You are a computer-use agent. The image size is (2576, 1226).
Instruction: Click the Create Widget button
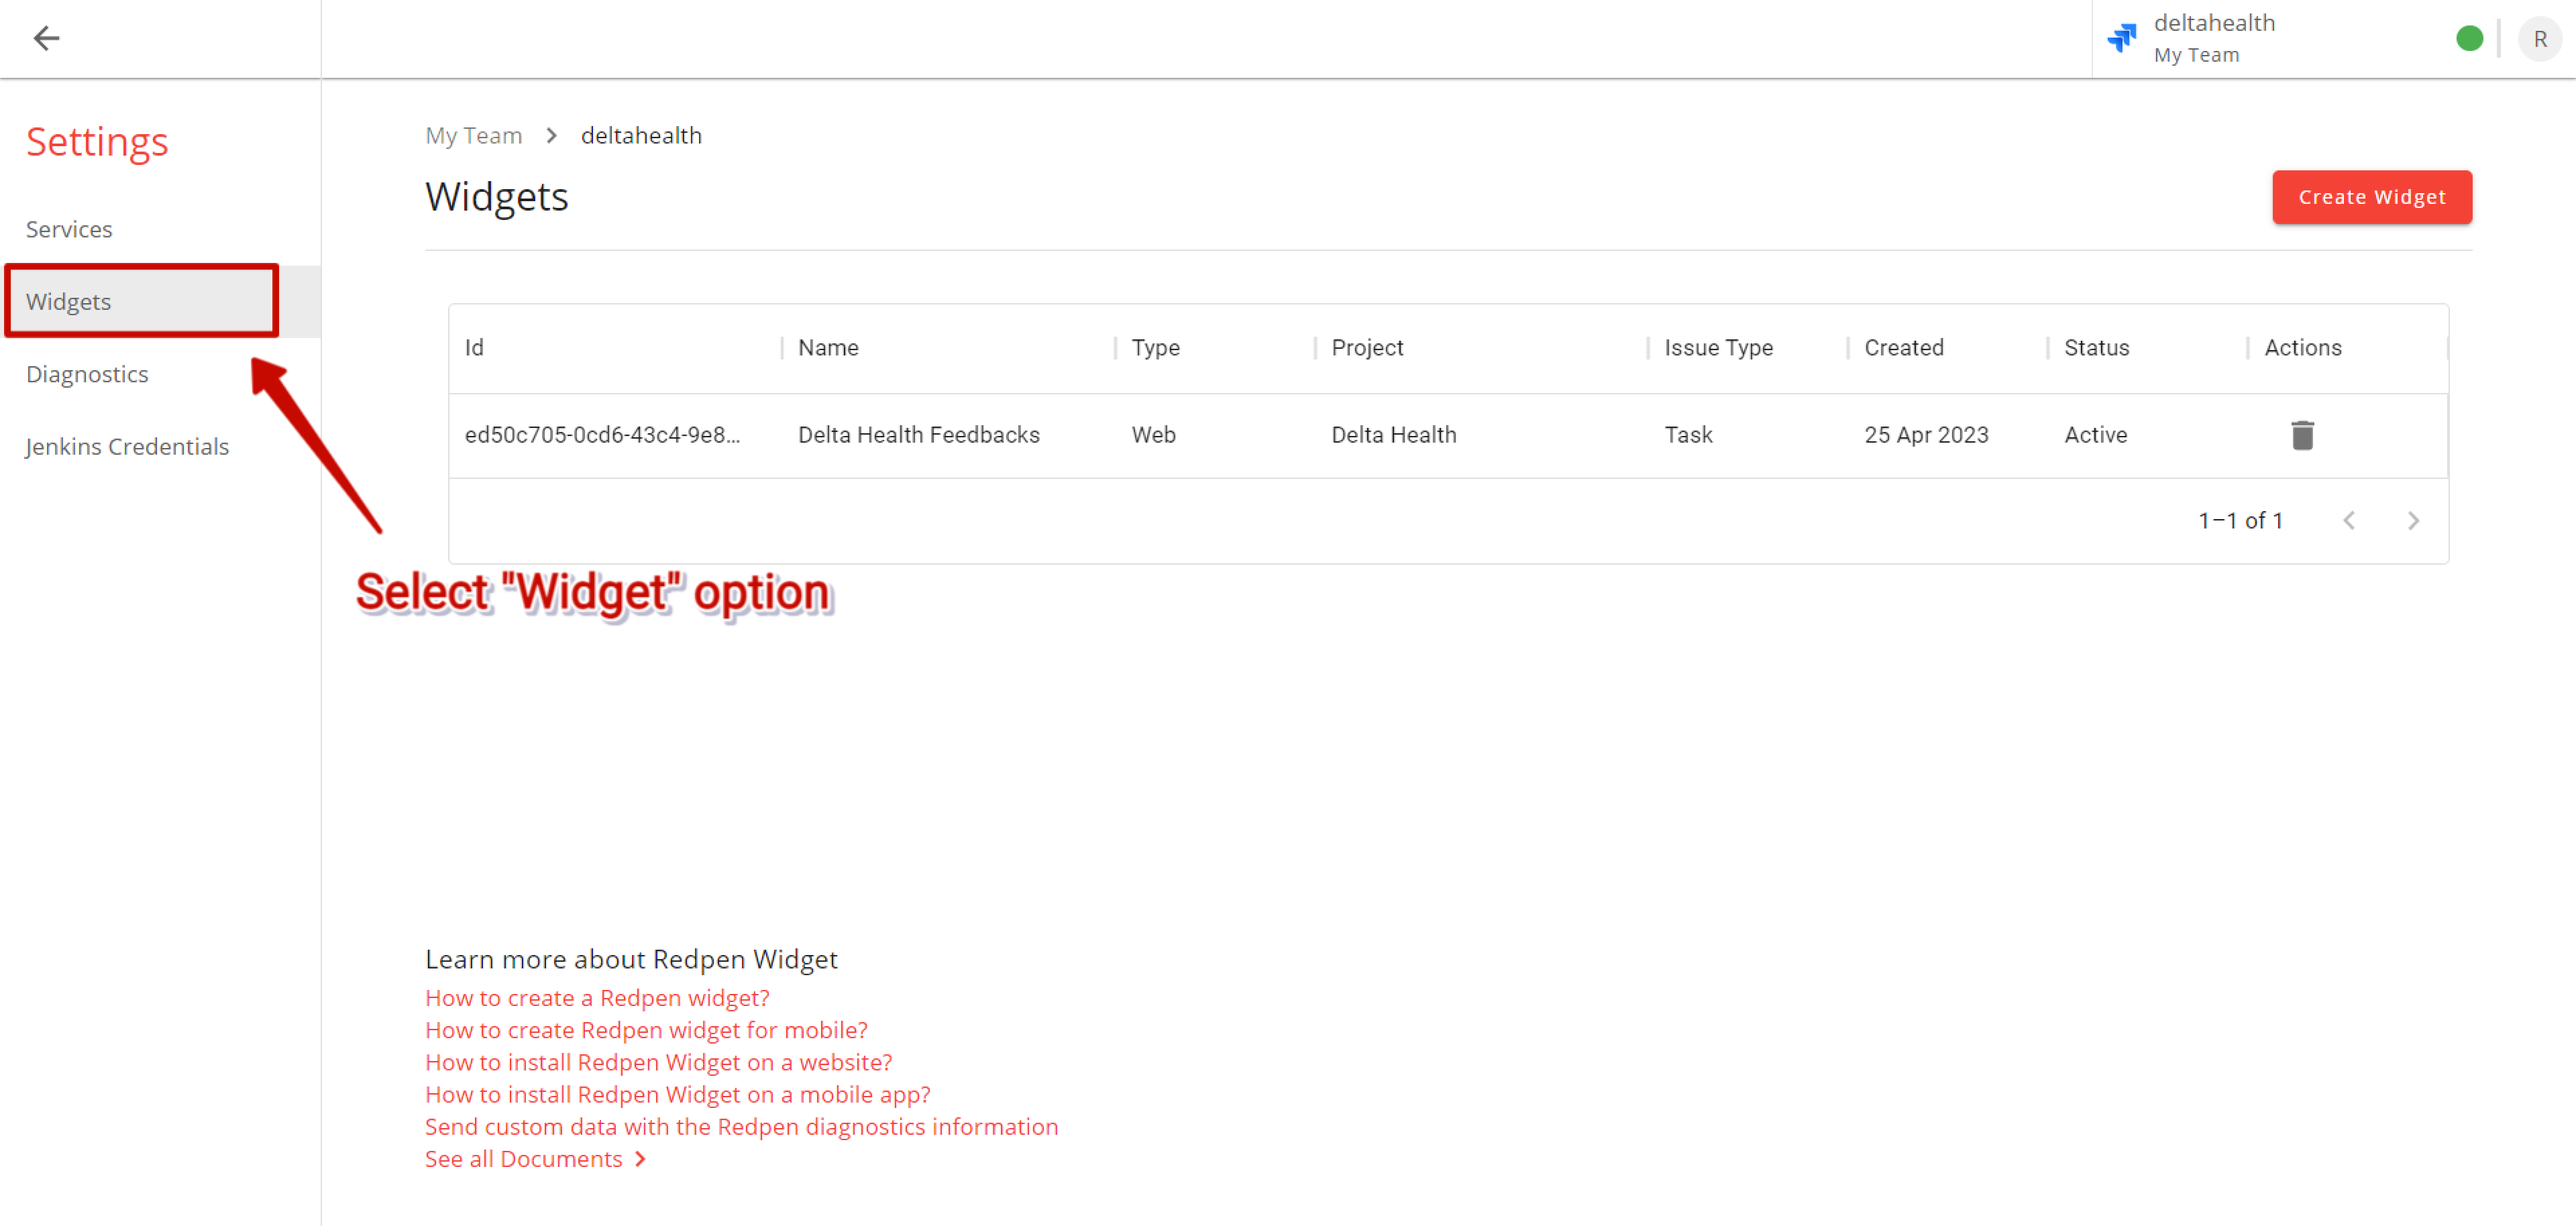2371,197
